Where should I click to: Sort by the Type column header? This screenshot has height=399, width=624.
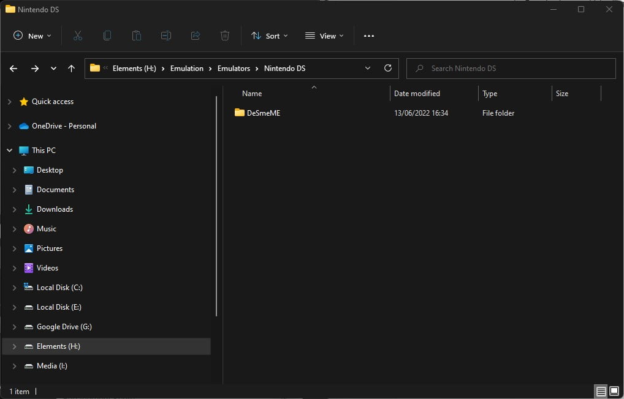coord(490,94)
